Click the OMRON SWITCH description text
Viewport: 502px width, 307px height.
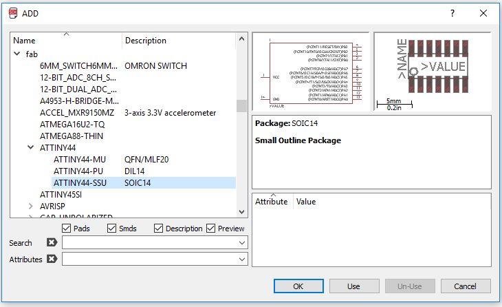pyautogui.click(x=156, y=65)
